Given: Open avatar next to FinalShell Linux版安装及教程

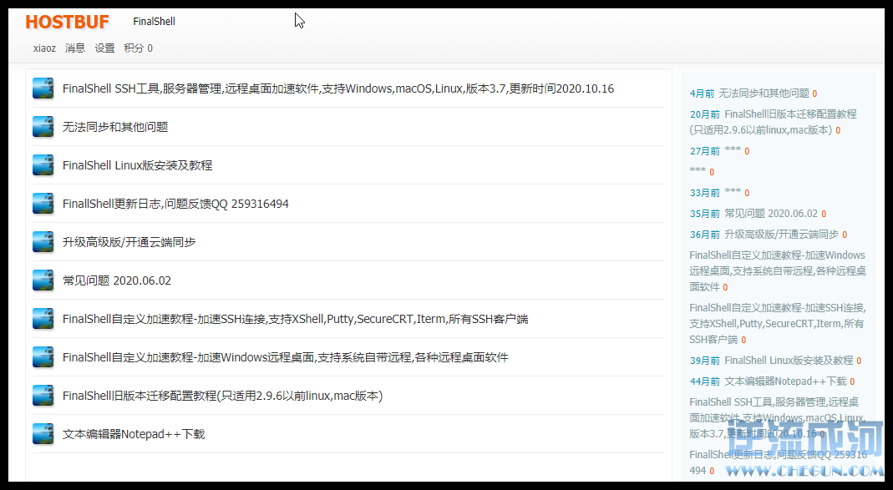Looking at the screenshot, I should (x=43, y=165).
